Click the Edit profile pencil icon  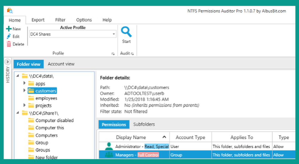point(9,36)
